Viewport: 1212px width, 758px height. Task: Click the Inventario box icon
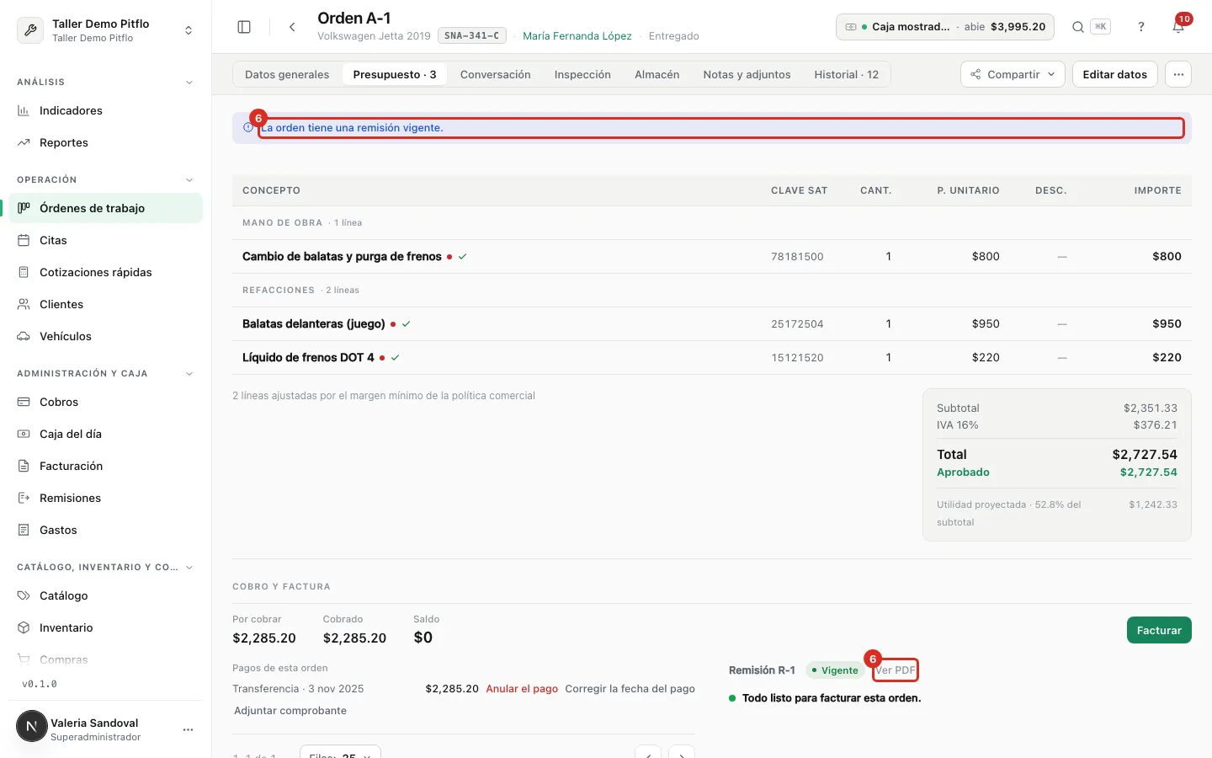24,627
